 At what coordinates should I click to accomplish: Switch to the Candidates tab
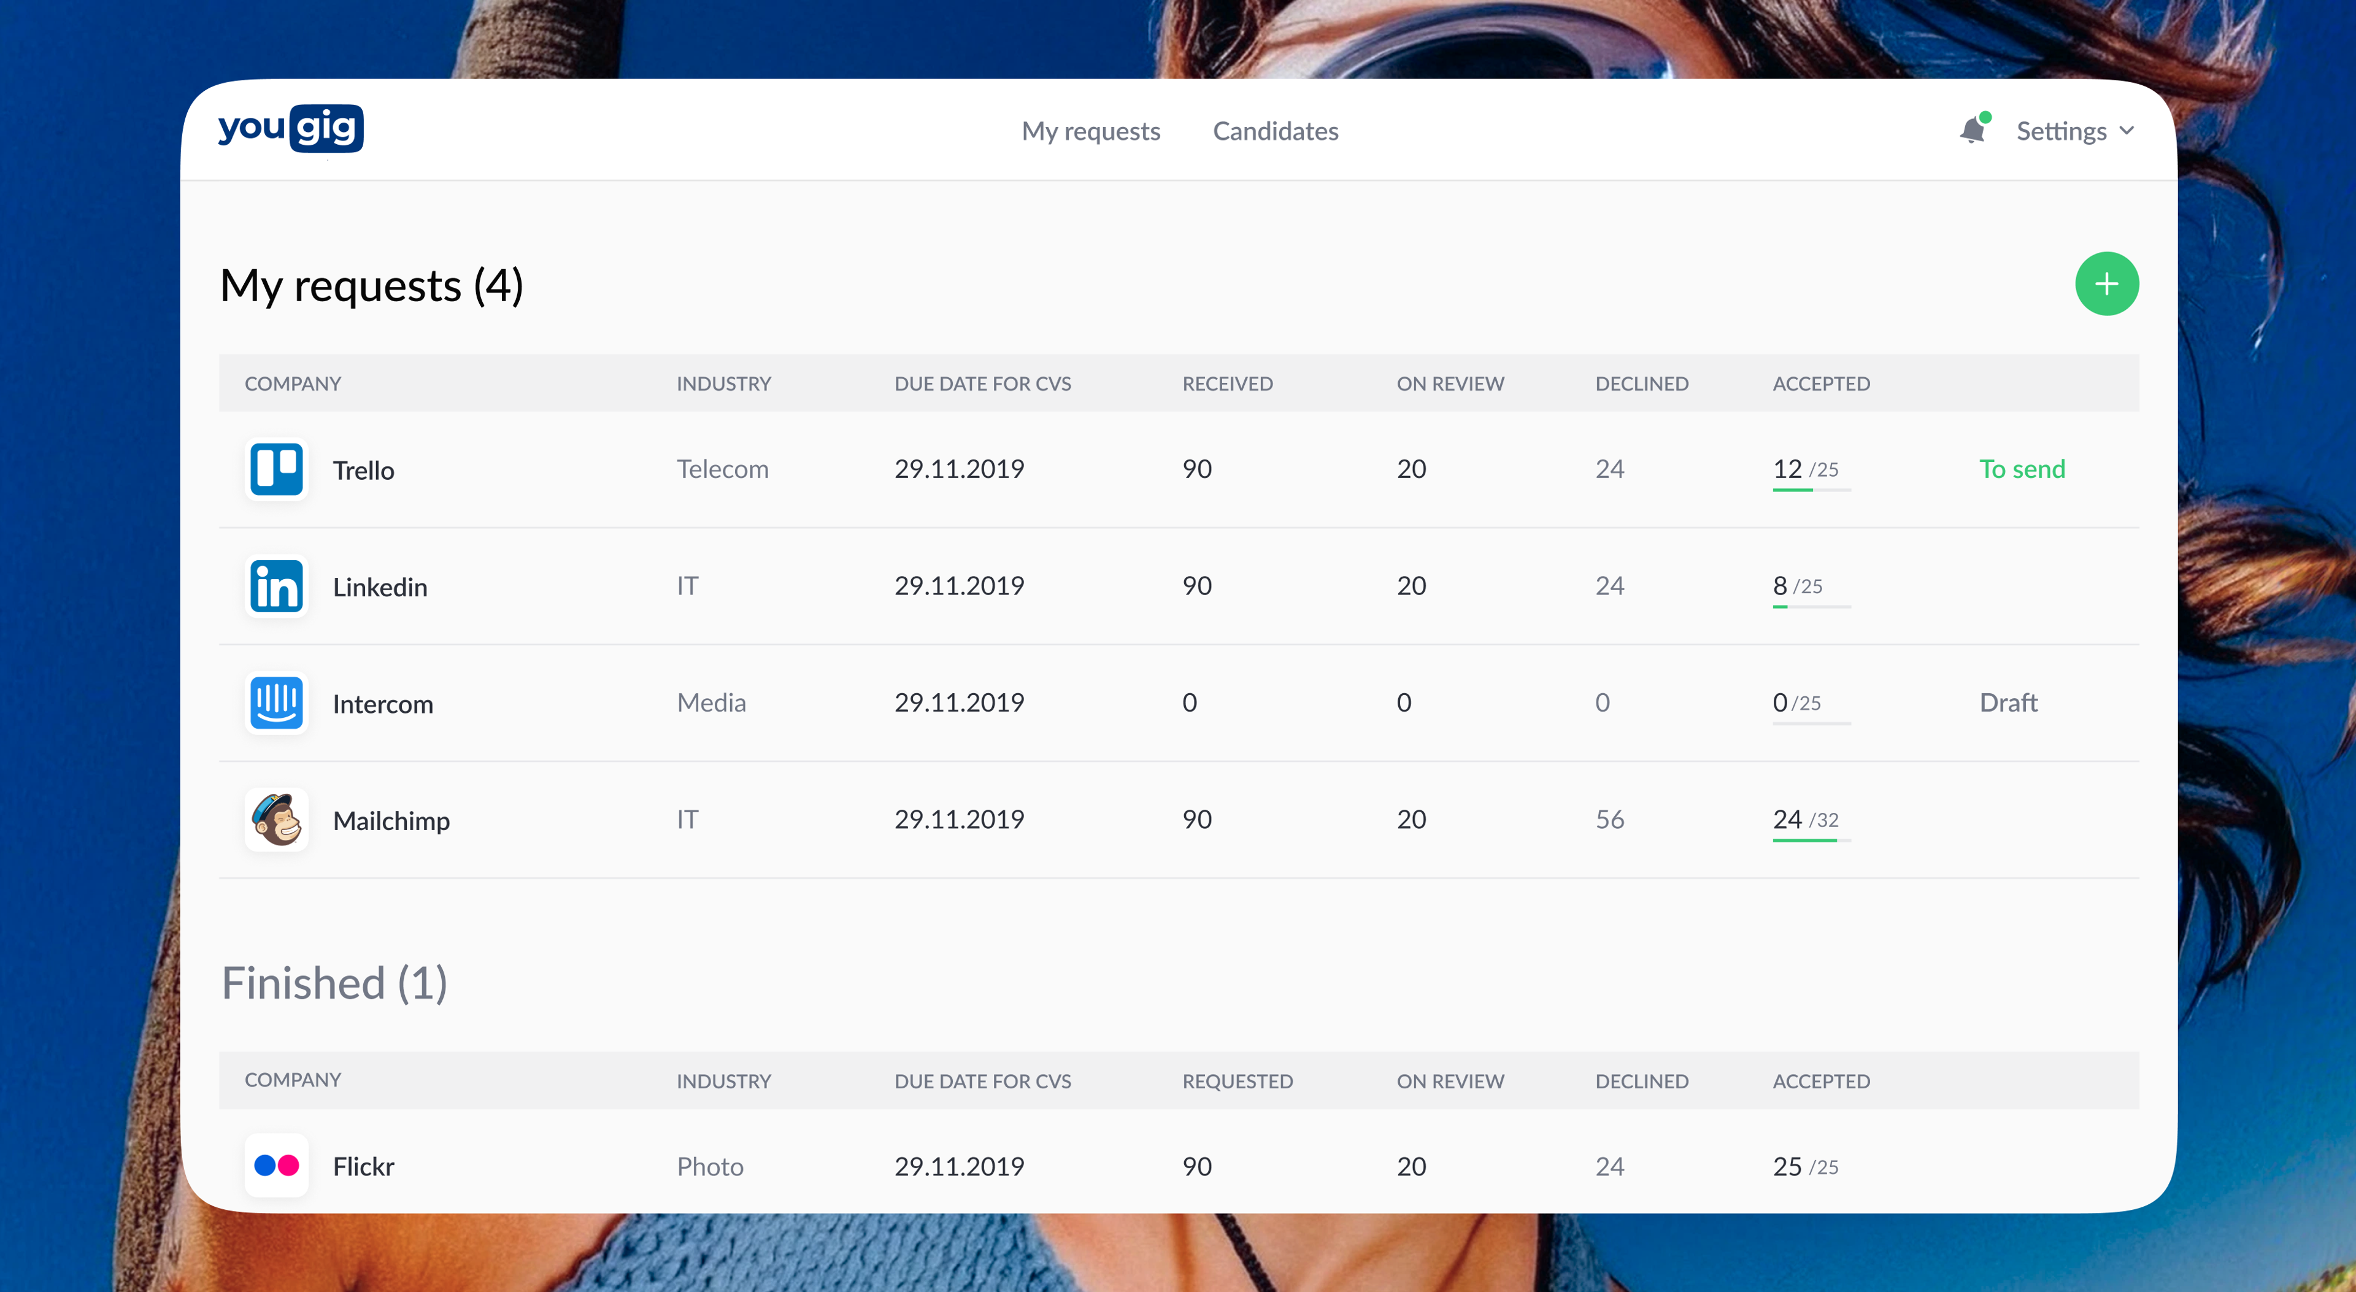[x=1275, y=131]
